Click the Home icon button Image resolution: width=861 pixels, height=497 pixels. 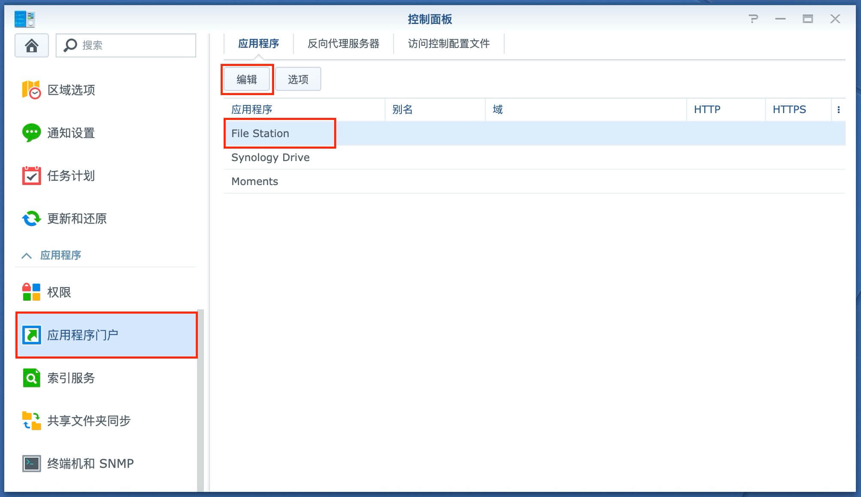[32, 45]
